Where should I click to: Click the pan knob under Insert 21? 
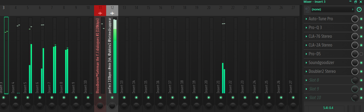tap(221, 105)
